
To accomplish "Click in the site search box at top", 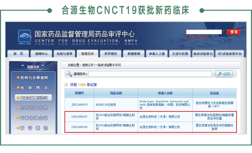I will 204,32.
